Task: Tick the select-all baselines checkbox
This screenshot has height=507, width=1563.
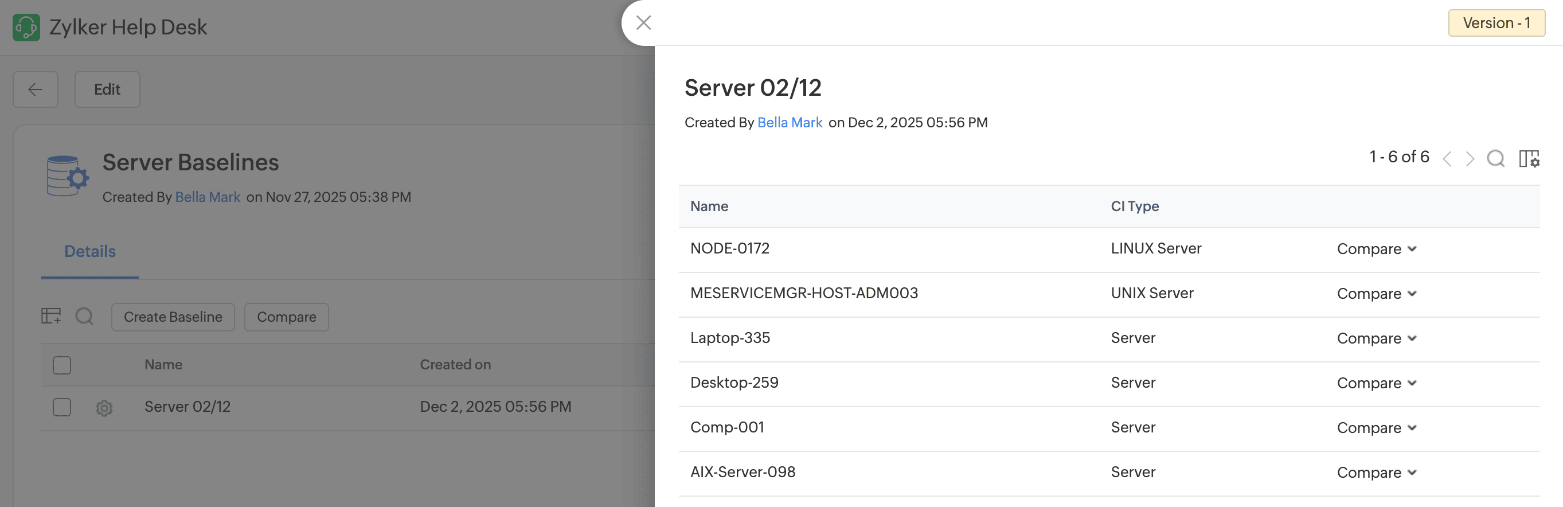Action: click(x=62, y=365)
